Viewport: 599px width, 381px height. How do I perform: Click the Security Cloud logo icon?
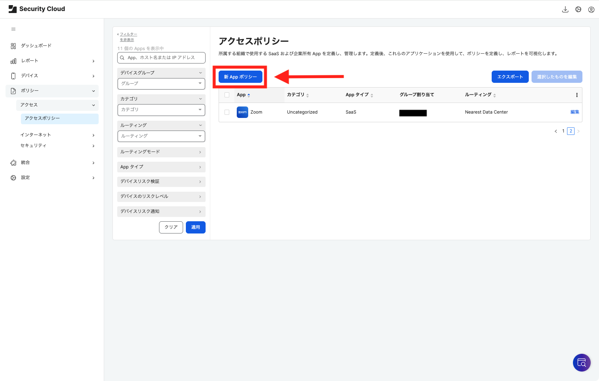click(x=13, y=9)
